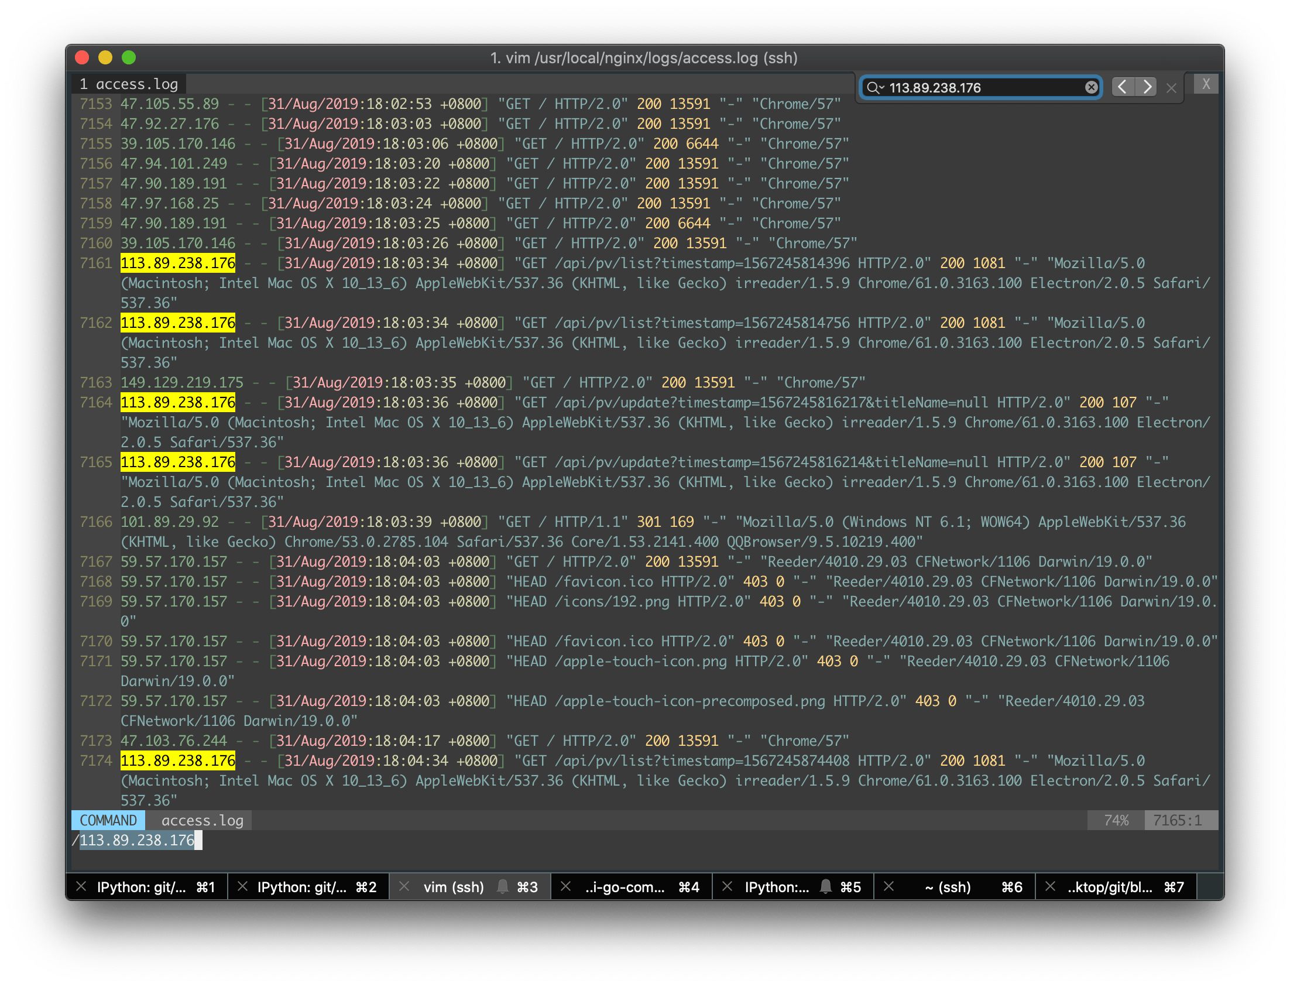Click the 74% position indicator

(1116, 820)
